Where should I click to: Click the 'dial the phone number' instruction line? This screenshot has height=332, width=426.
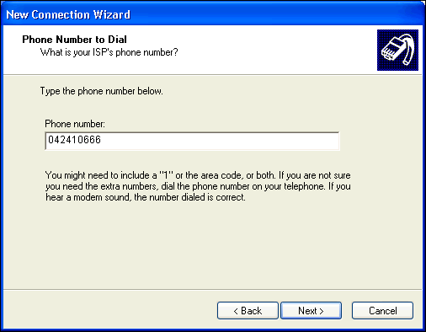point(198,186)
